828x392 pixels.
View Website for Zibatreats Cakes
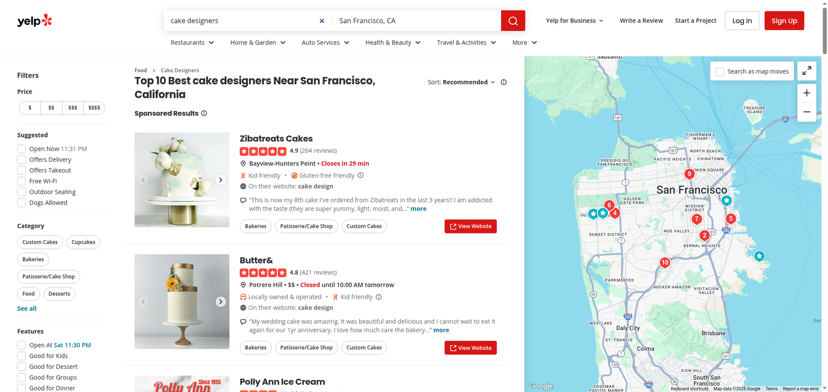pos(470,226)
